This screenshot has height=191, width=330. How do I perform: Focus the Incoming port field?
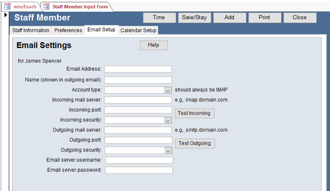point(138,110)
